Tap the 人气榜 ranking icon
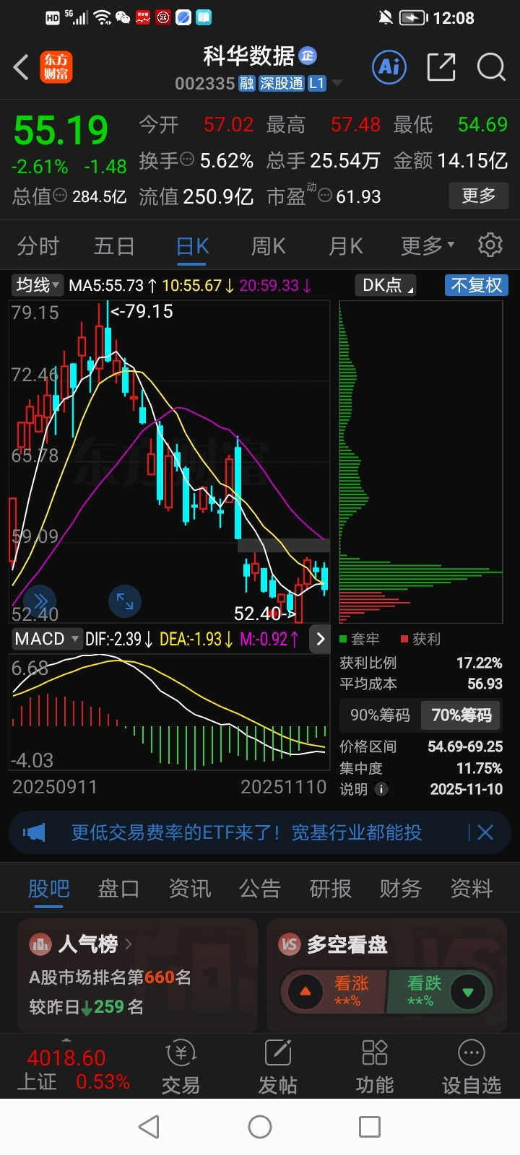Viewport: 520px width, 1155px height. tap(40, 943)
